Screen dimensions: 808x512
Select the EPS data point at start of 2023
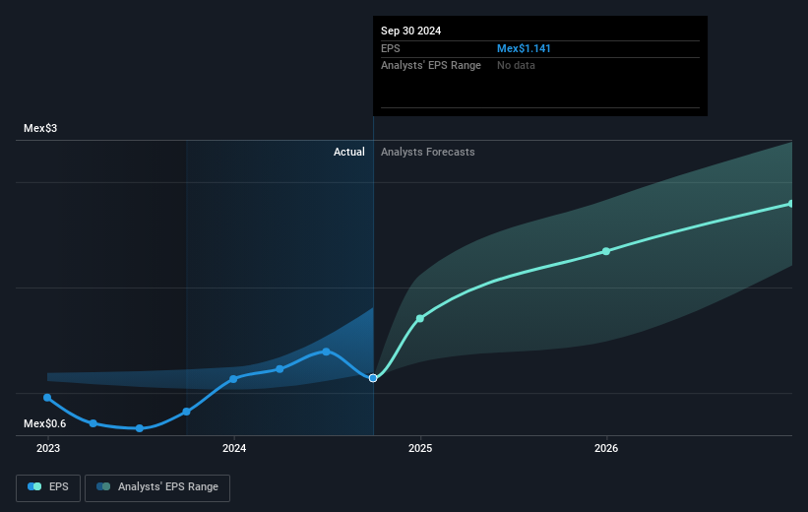point(47,398)
